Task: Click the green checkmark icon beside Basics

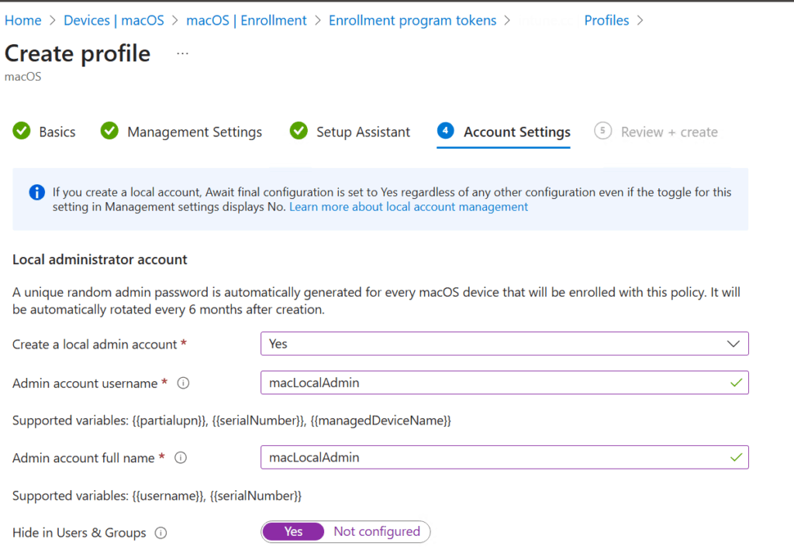Action: [22, 131]
